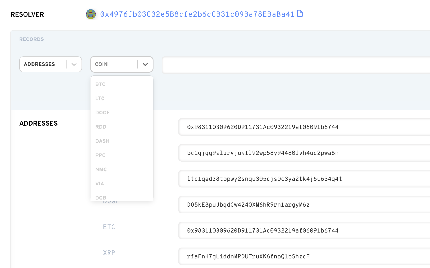Choose RDD in the coin dropdown
The image size is (430, 268).
[x=122, y=127]
